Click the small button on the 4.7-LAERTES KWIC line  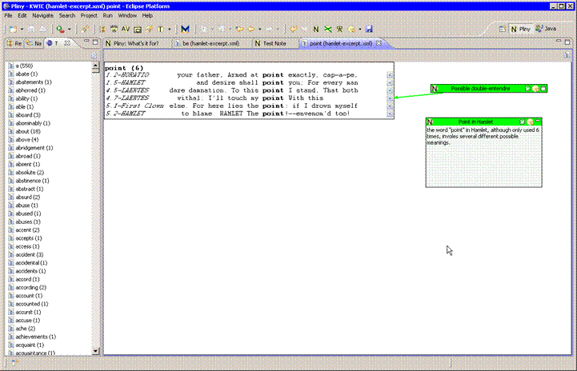[x=390, y=98]
